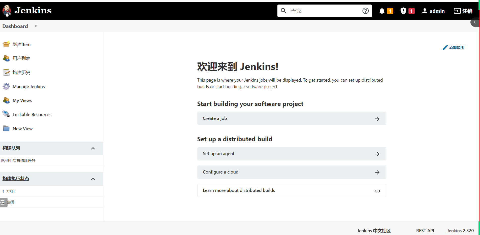Viewport: 480px width, 235px height.
Task: Collapse the 构建执行状态 panel
Action: (x=93, y=179)
